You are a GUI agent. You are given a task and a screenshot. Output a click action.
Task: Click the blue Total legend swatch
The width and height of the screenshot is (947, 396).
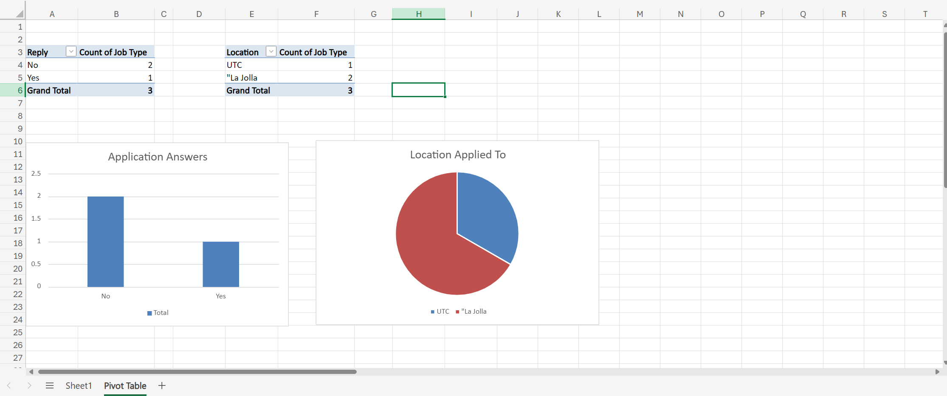[x=149, y=313]
